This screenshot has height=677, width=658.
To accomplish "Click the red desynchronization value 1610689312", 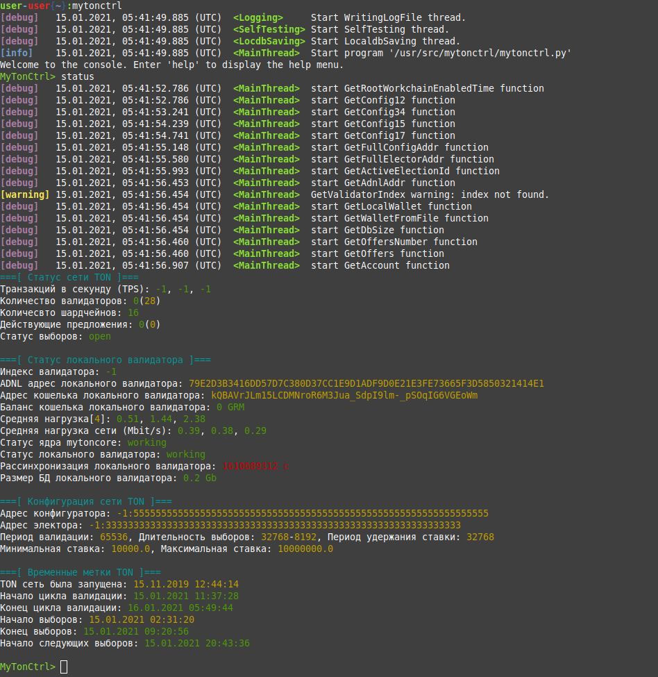I will (x=250, y=467).
